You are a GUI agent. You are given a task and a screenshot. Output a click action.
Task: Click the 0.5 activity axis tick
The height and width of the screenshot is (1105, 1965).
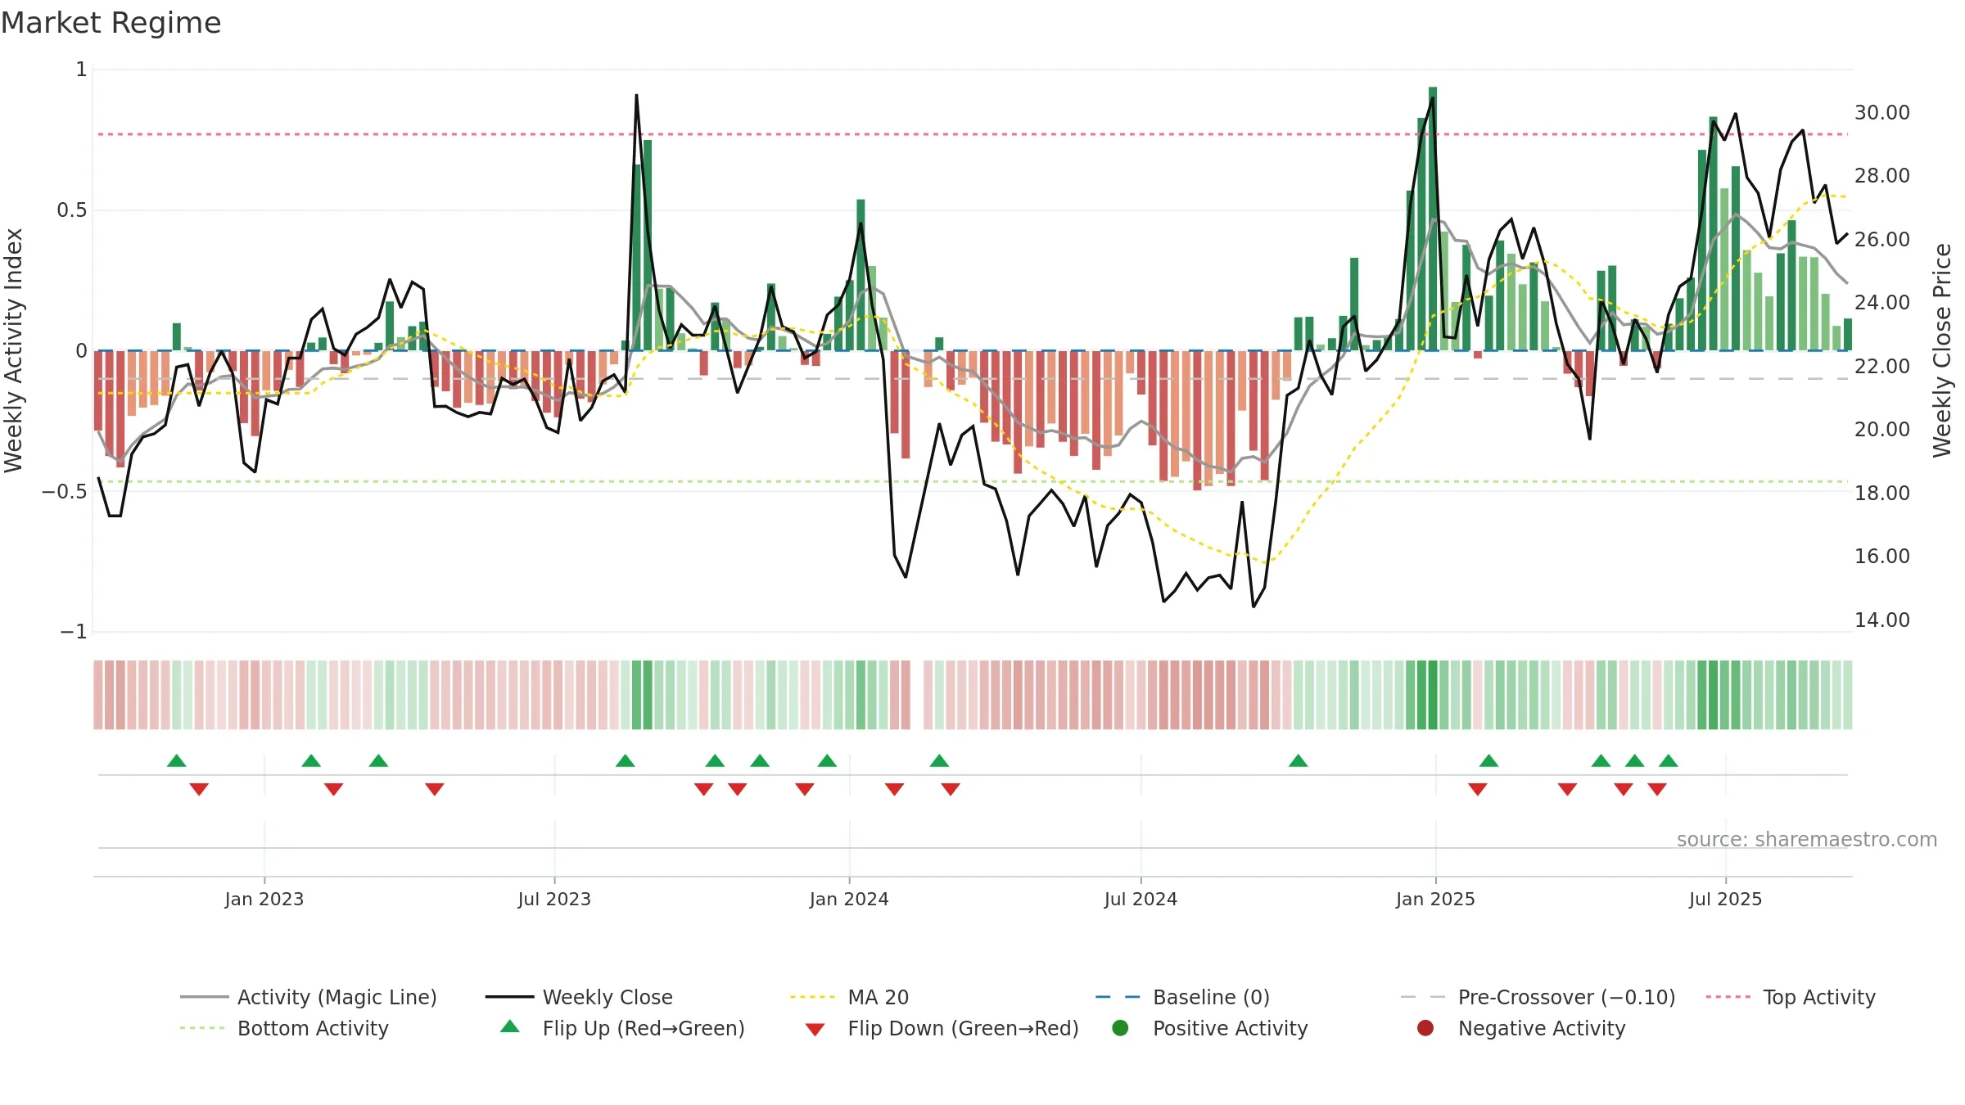click(x=71, y=210)
